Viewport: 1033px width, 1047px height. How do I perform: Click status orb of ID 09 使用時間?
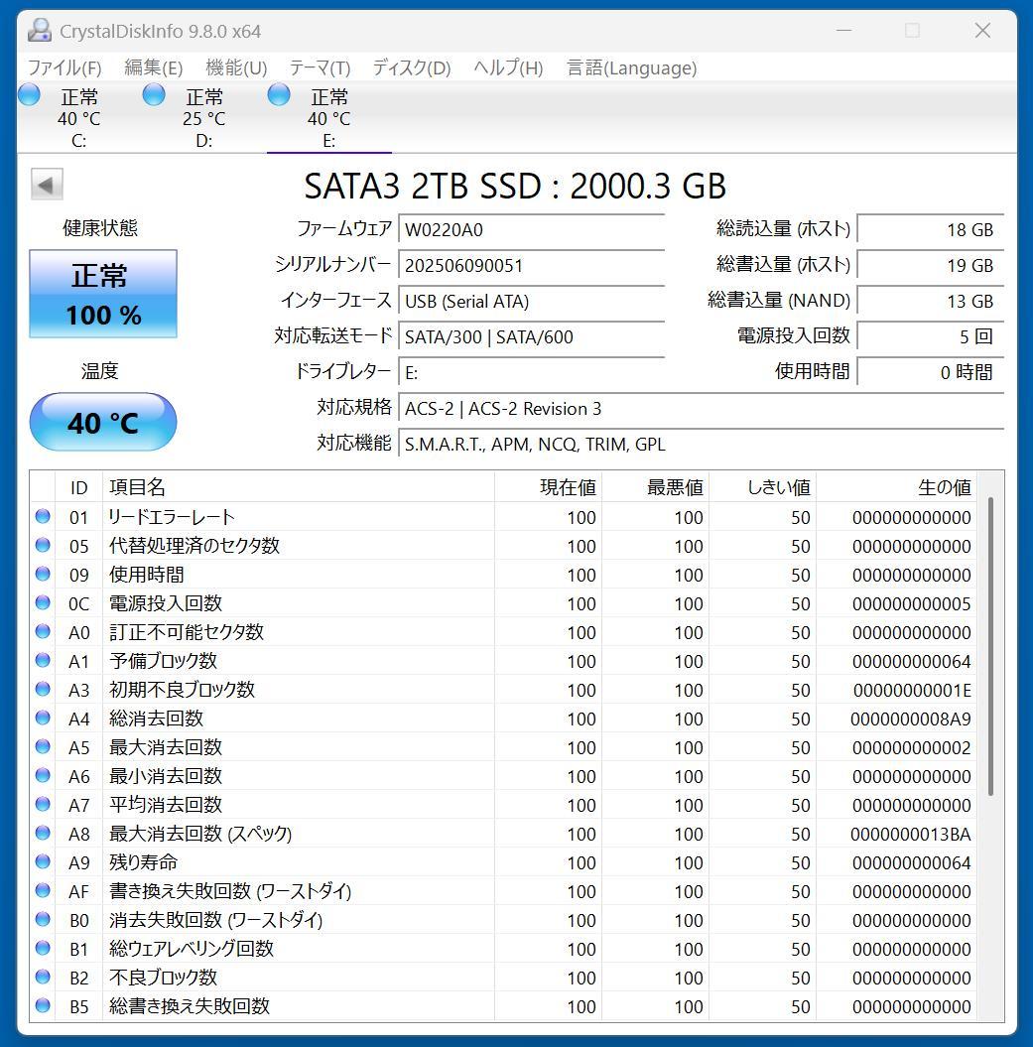43,574
